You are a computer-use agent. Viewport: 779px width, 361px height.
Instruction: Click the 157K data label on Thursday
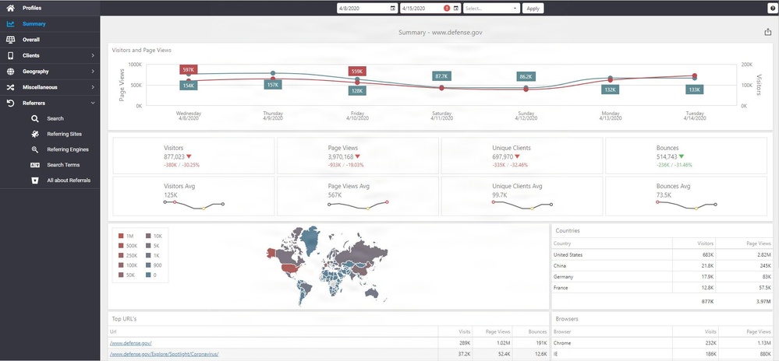point(273,85)
